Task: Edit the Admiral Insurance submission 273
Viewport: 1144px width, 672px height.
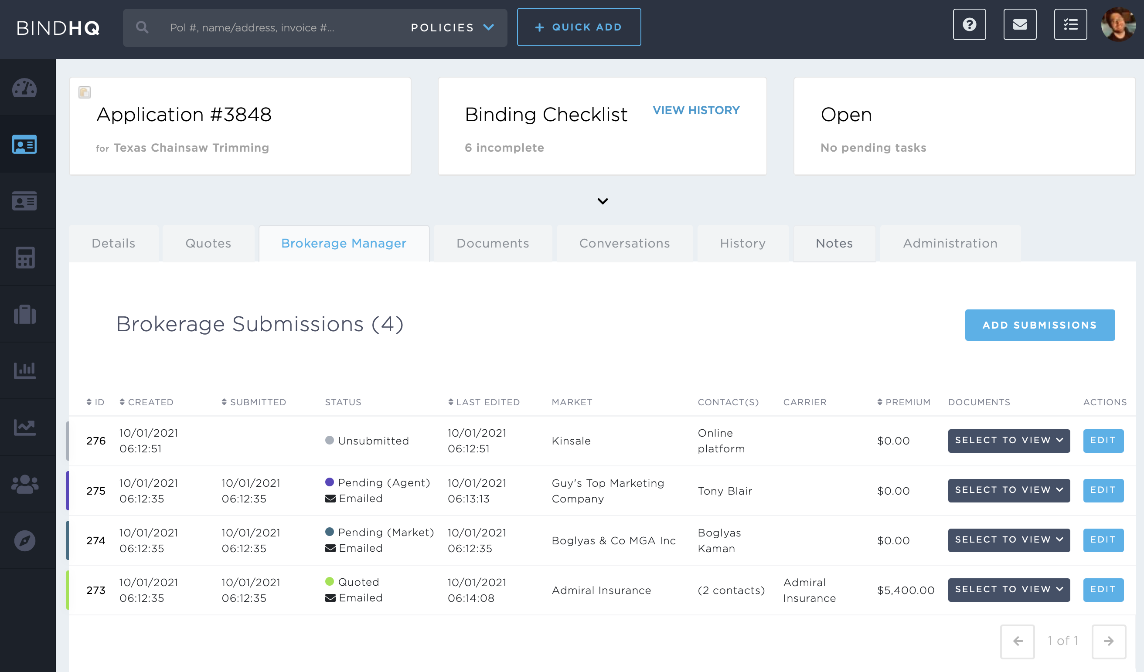Action: coord(1103,590)
